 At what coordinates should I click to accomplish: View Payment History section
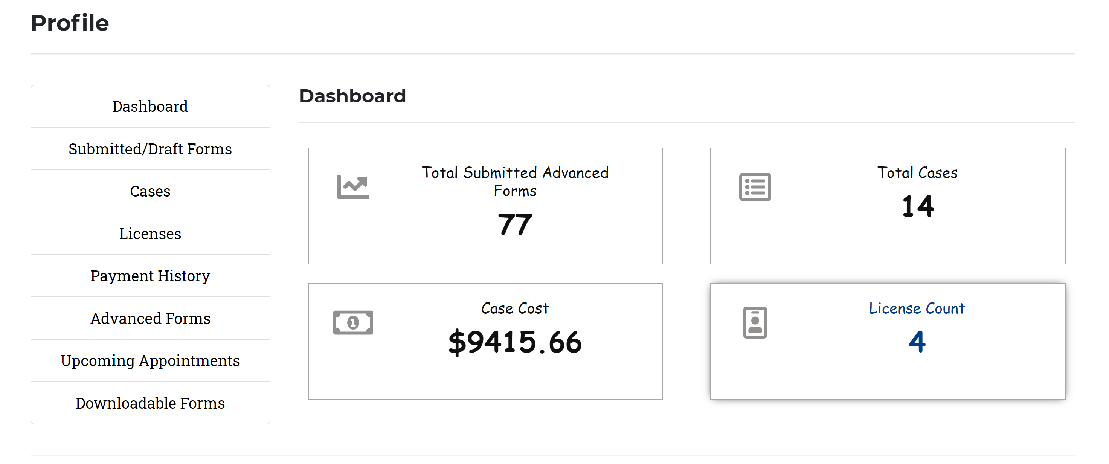[x=150, y=276]
